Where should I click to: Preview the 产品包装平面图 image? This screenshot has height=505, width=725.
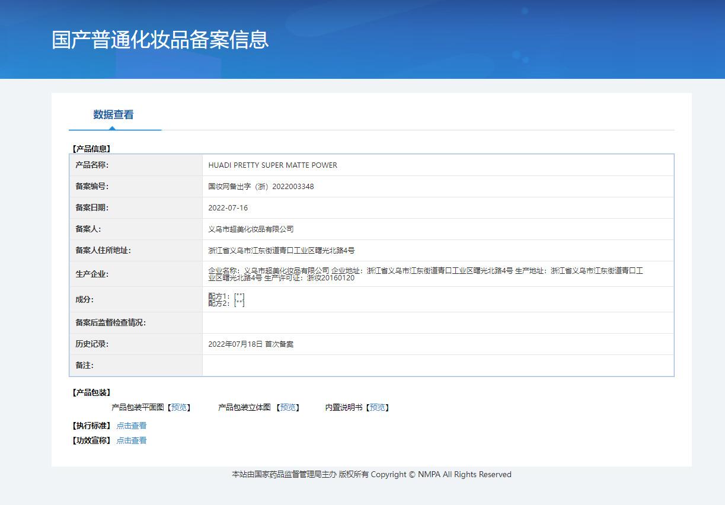pyautogui.click(x=178, y=407)
